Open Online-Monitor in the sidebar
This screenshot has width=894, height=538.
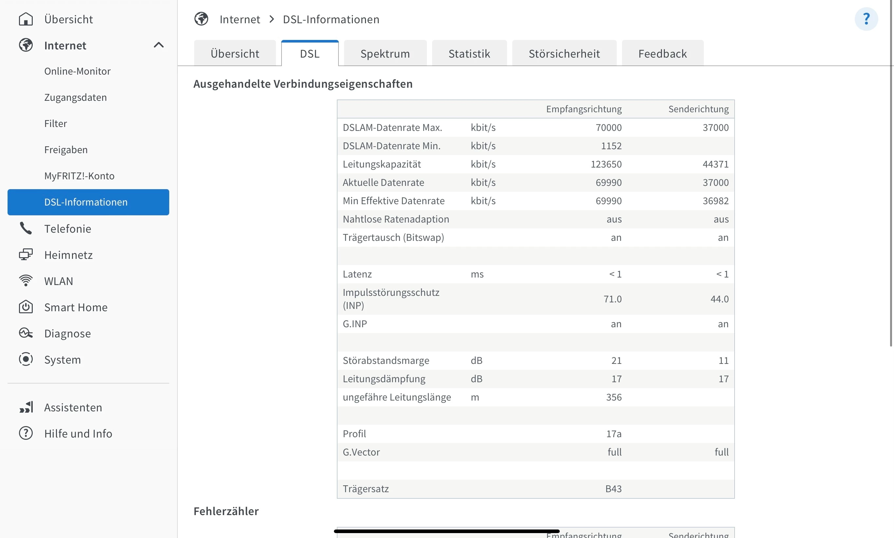click(x=77, y=71)
